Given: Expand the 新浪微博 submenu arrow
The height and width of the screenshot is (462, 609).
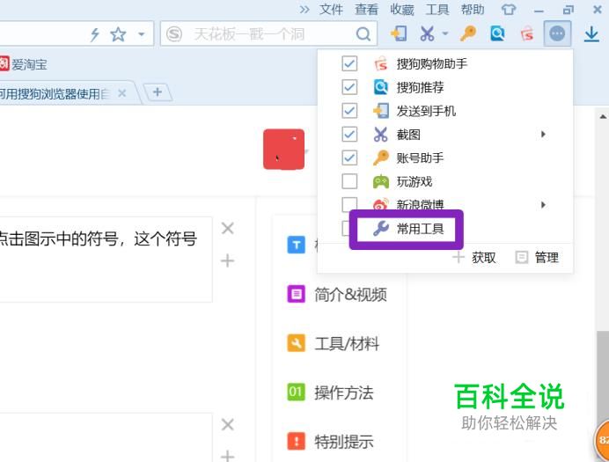Looking at the screenshot, I should pyautogui.click(x=543, y=204).
